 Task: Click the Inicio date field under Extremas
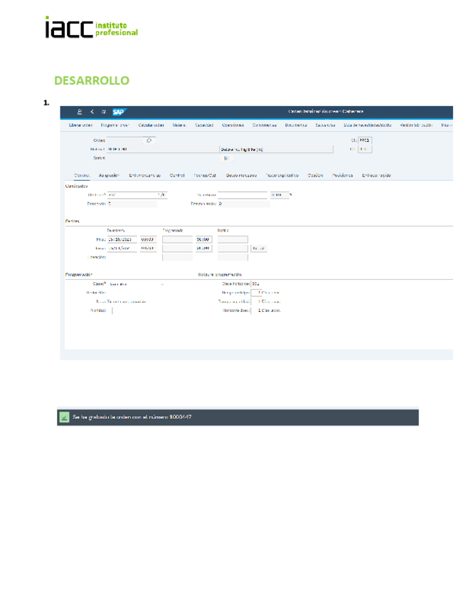pos(122,249)
